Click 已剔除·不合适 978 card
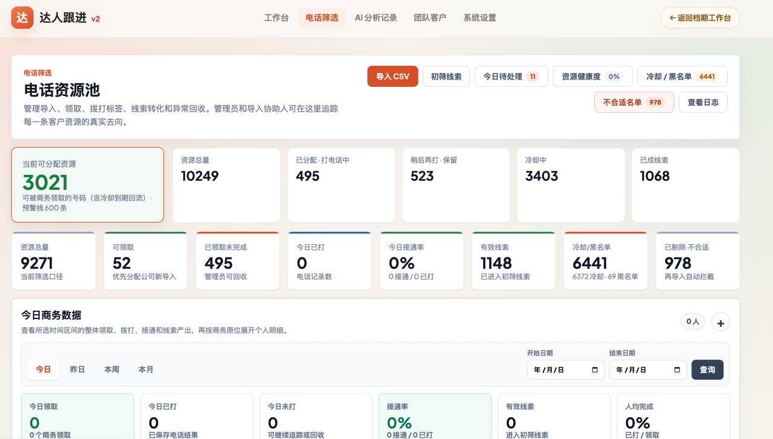 pyautogui.click(x=698, y=261)
